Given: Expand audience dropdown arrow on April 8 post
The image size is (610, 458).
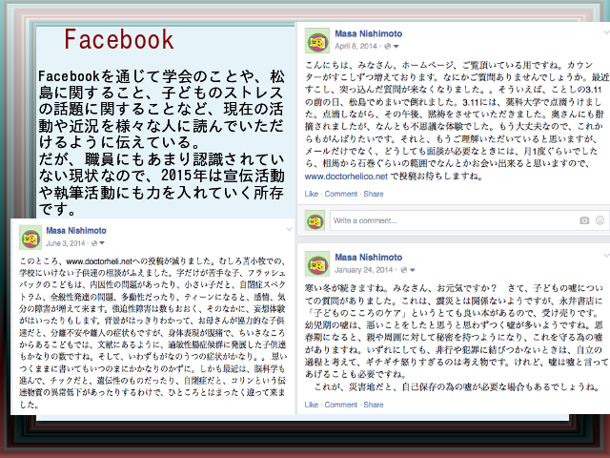Looking at the screenshot, I should click(396, 47).
